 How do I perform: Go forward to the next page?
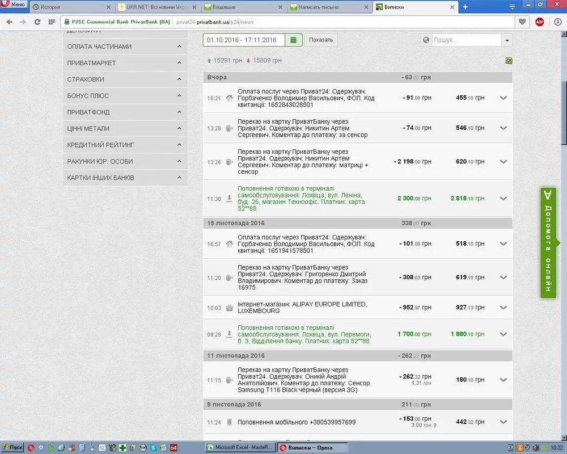[23, 22]
